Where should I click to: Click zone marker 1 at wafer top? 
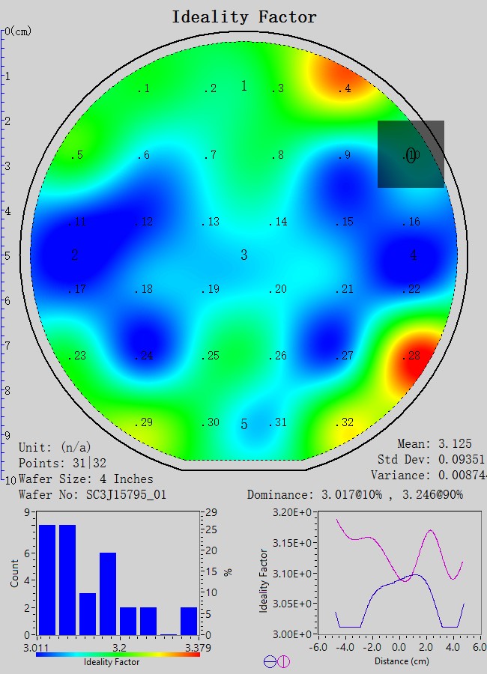tap(243, 86)
